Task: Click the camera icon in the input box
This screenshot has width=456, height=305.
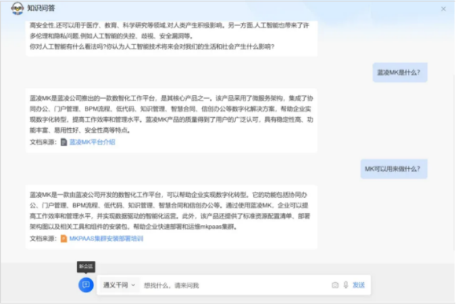Action: [x=335, y=285]
